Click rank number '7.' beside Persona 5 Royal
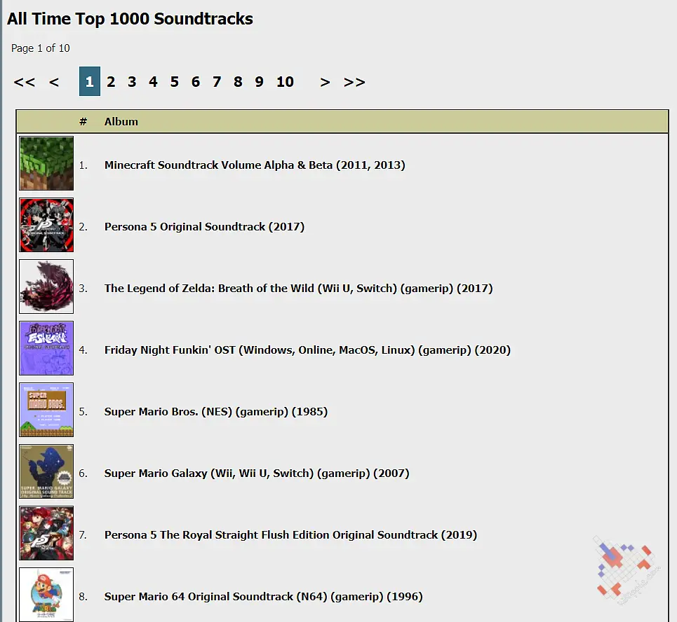 pyautogui.click(x=83, y=535)
